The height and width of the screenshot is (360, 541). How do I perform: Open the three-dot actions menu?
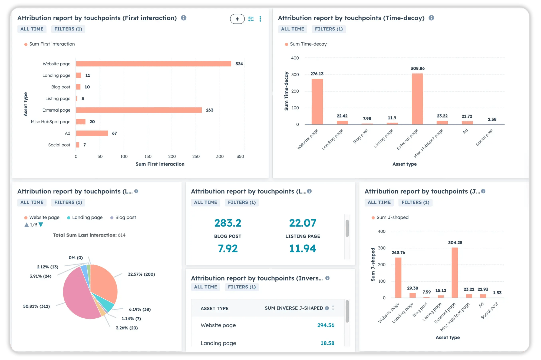(260, 19)
